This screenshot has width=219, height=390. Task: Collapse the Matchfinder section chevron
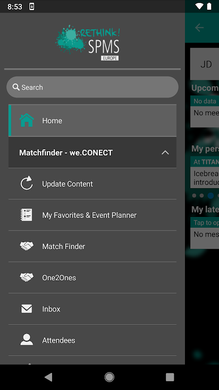tap(165, 153)
